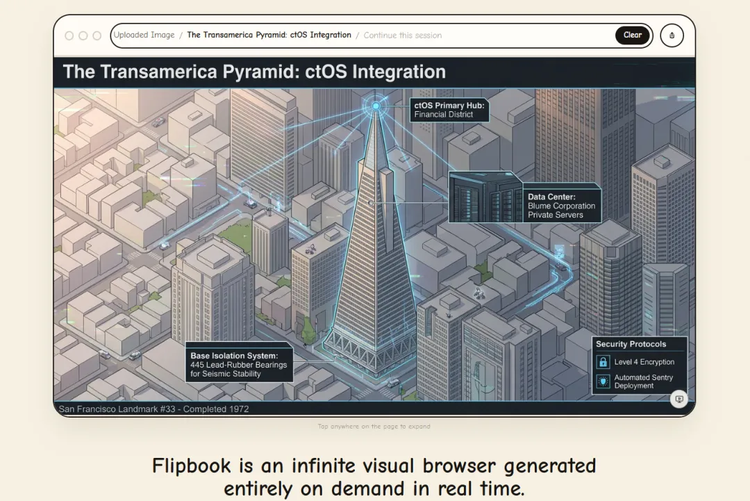The height and width of the screenshot is (501, 750).
Task: Click 'San Francisco Landmark #33 - Completed 1972' caption
Action: point(153,409)
